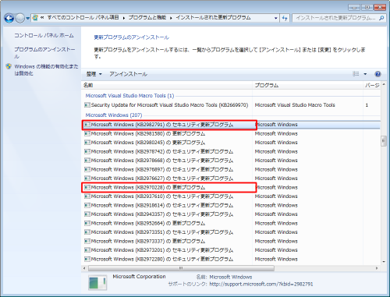
Task: Click the icon of KB2669970 entry
Action: click(87, 105)
